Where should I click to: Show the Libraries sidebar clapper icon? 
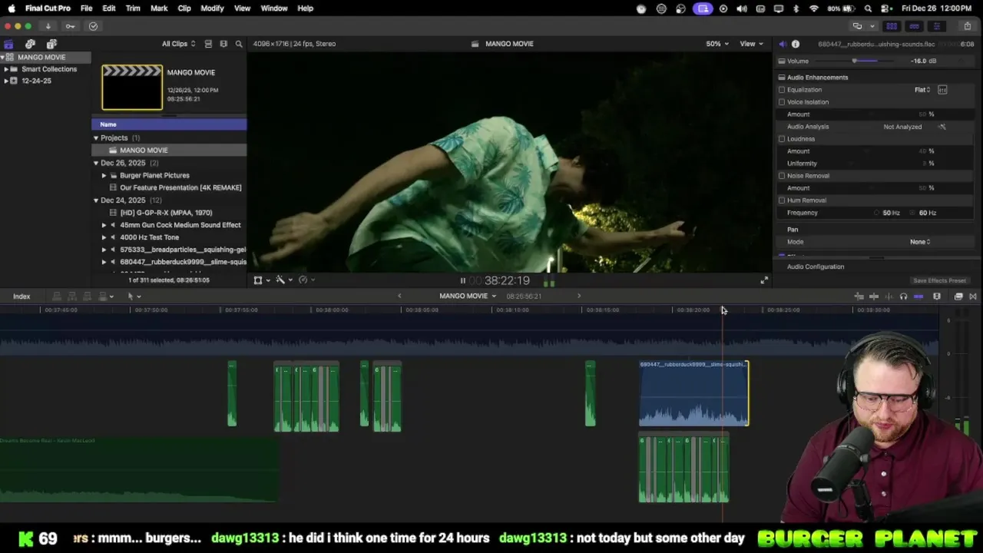coord(8,44)
